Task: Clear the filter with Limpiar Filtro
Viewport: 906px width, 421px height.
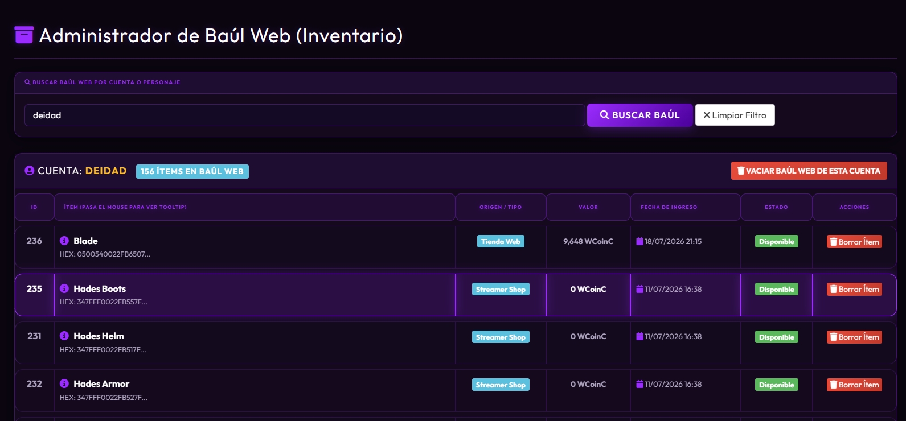Action: [x=735, y=115]
